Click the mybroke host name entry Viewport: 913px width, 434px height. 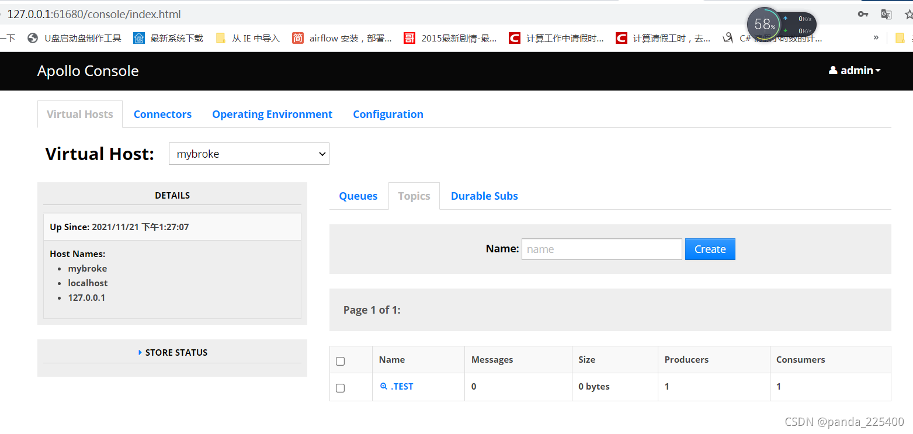(88, 268)
